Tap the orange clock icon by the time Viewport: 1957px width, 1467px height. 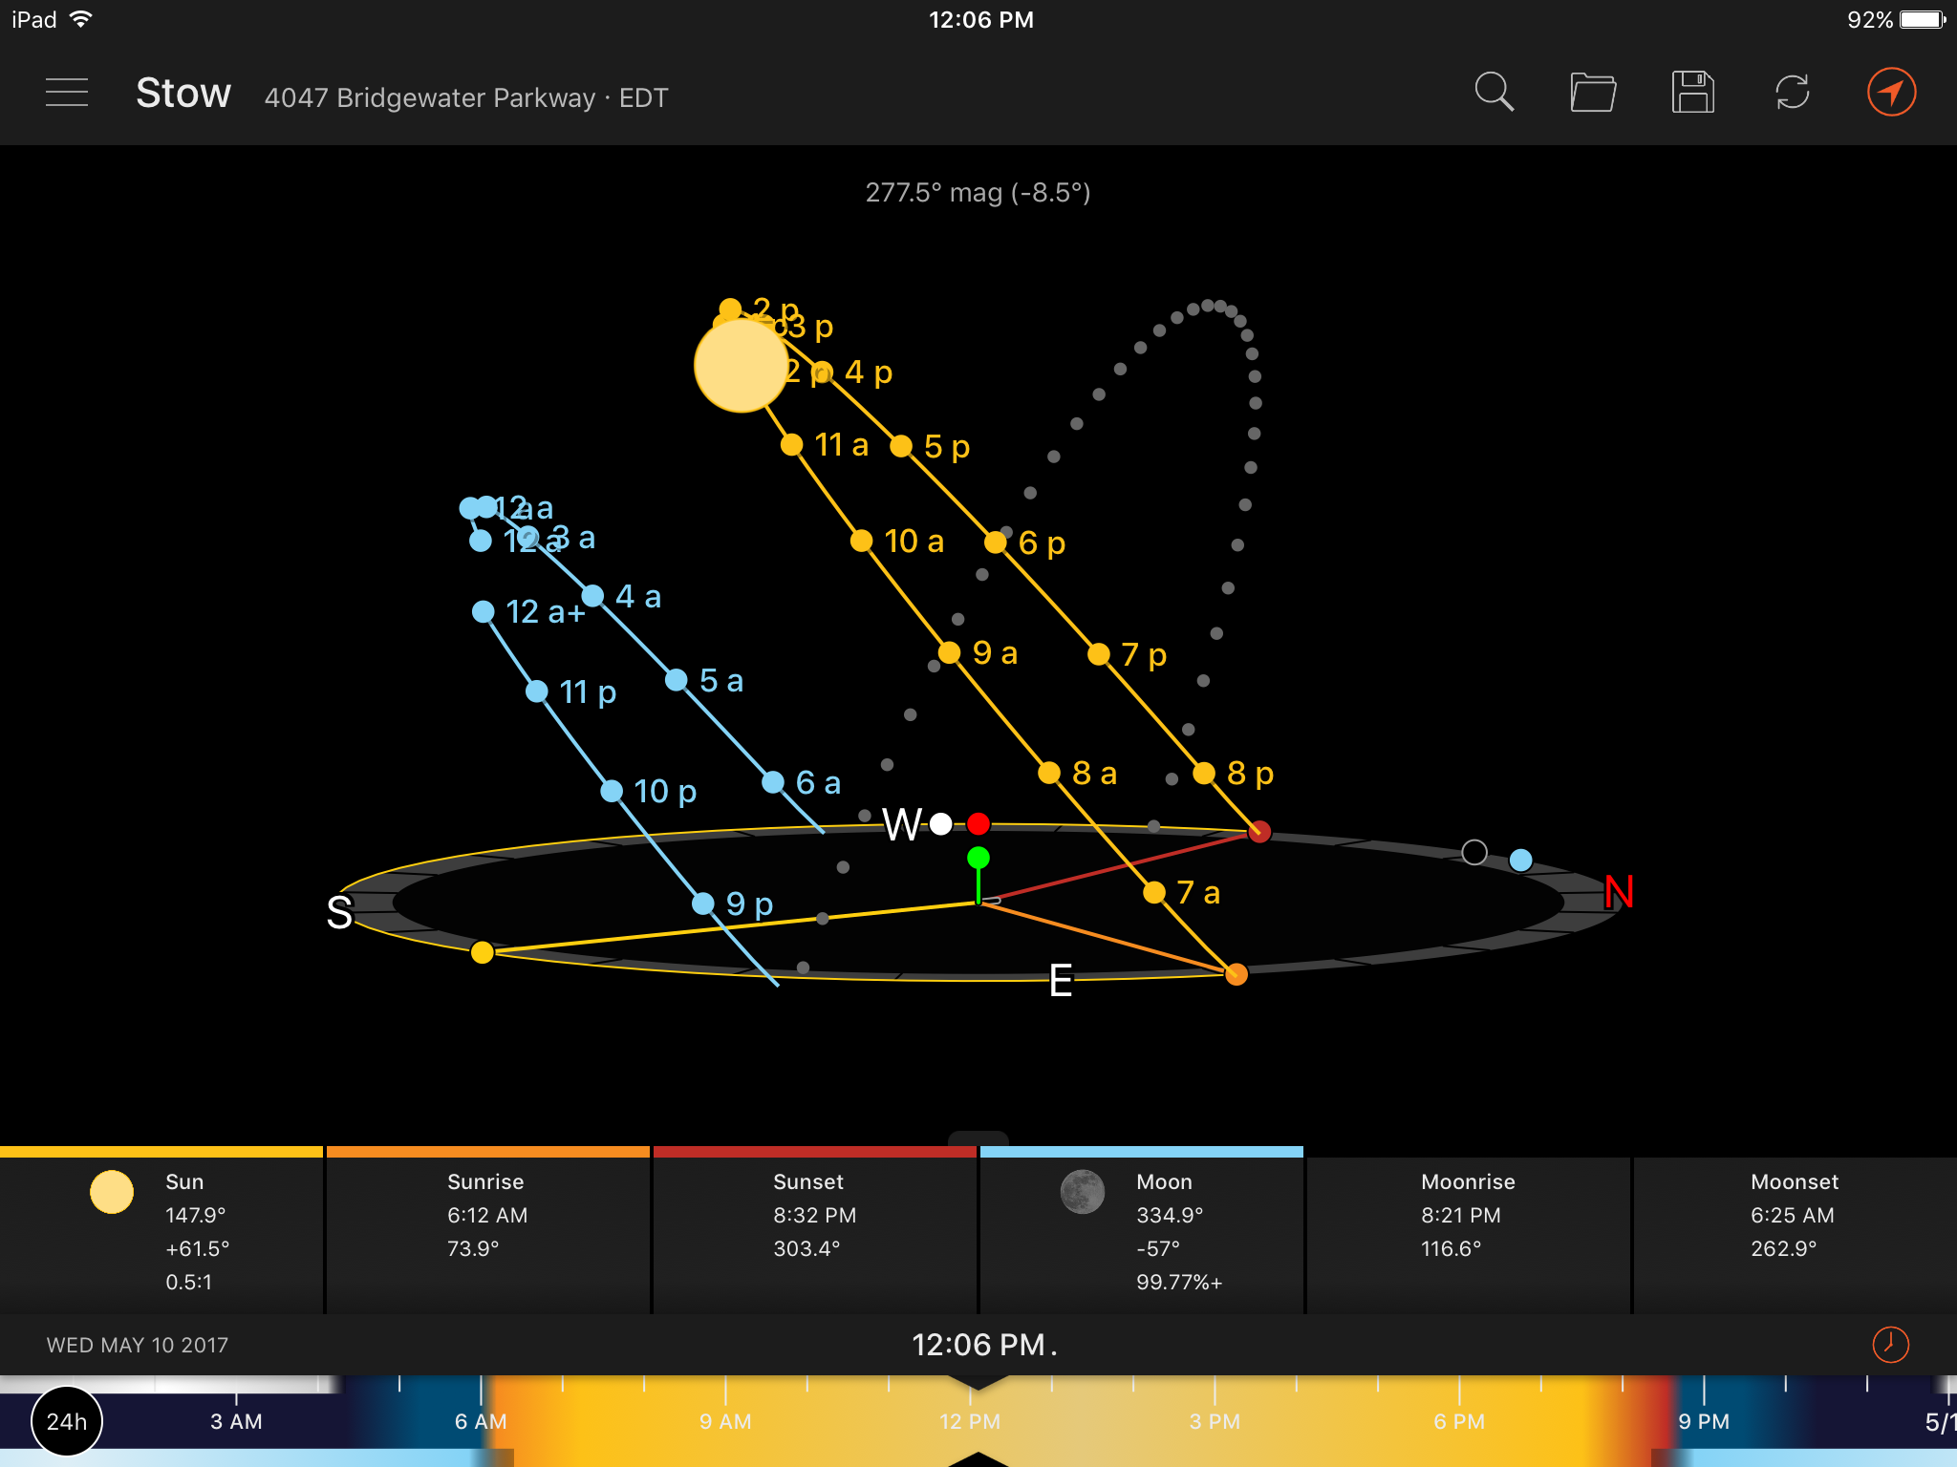pyautogui.click(x=1890, y=1344)
